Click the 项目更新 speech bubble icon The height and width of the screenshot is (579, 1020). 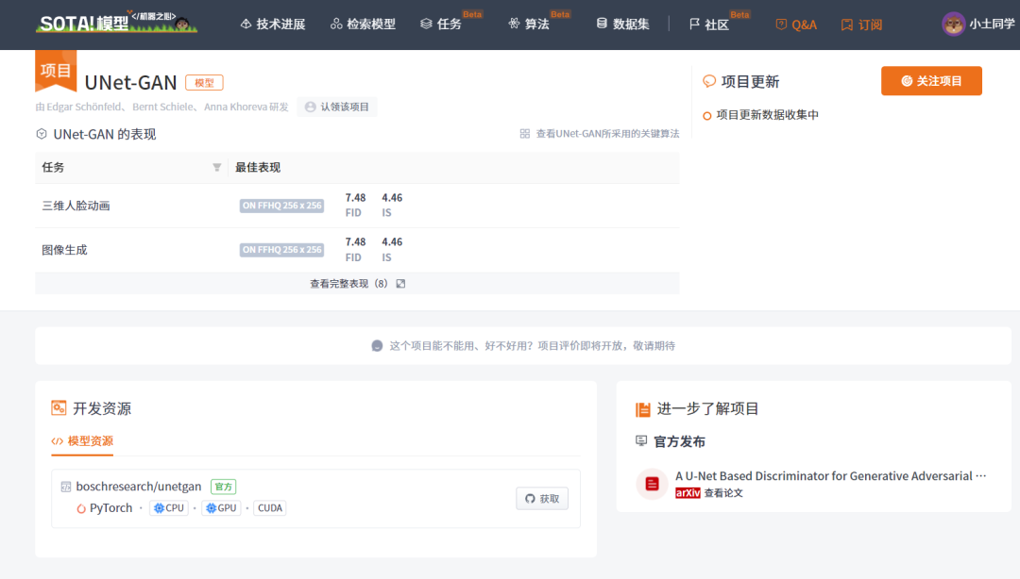[x=709, y=81]
